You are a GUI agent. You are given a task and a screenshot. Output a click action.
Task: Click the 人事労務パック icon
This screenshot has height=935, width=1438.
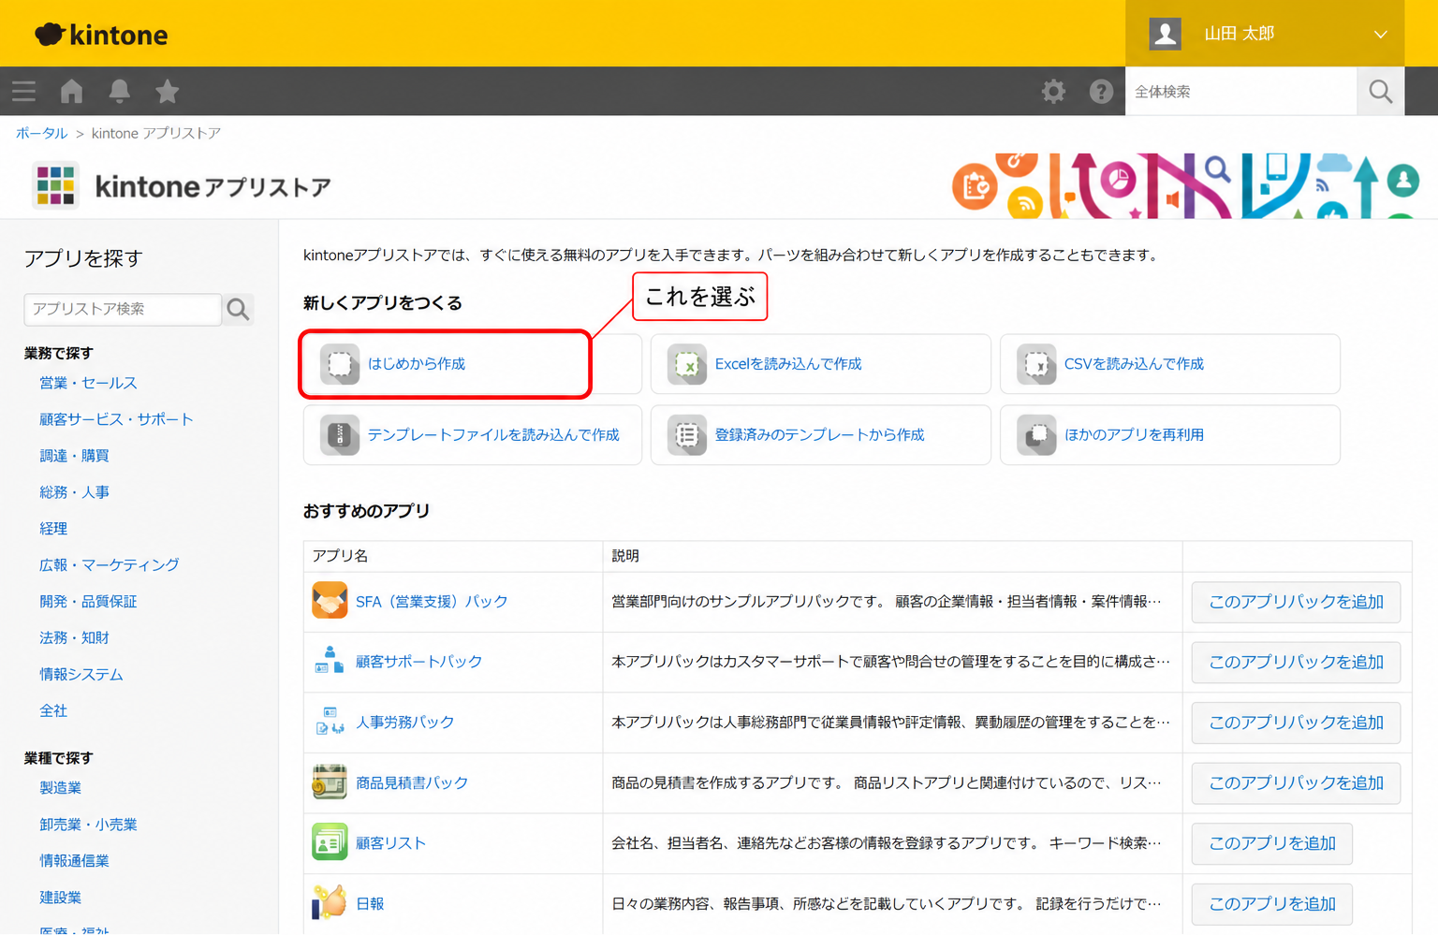point(330,722)
